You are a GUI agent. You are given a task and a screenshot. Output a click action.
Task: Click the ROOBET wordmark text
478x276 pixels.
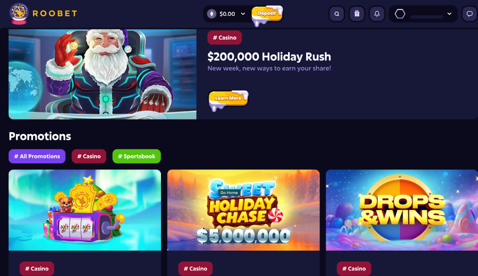click(x=55, y=13)
